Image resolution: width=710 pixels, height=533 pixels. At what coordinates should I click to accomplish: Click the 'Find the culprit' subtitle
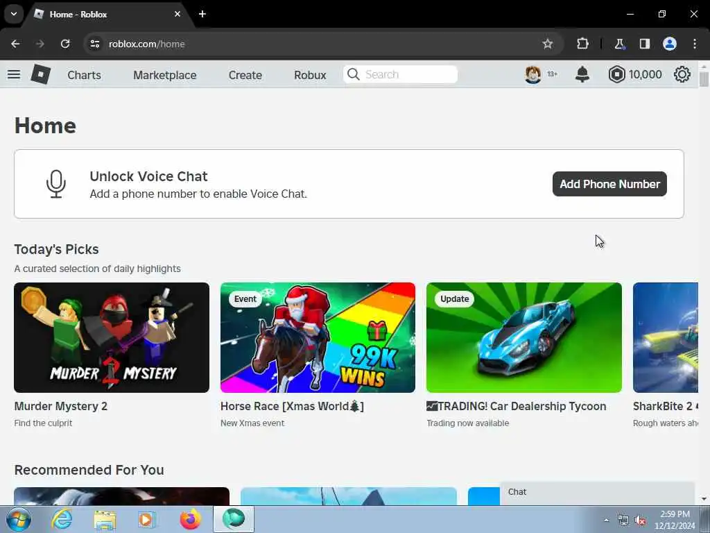pyautogui.click(x=43, y=423)
